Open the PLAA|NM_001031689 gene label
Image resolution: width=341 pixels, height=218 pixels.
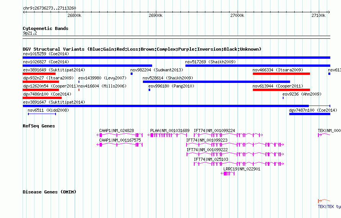[x=170, y=130]
